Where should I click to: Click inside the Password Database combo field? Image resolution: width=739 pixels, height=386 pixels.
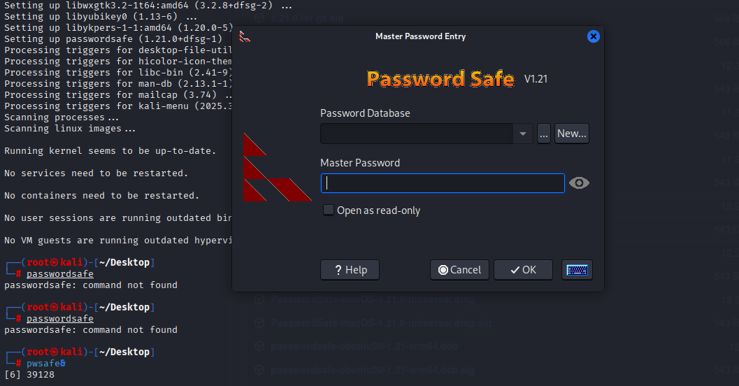tap(417, 134)
